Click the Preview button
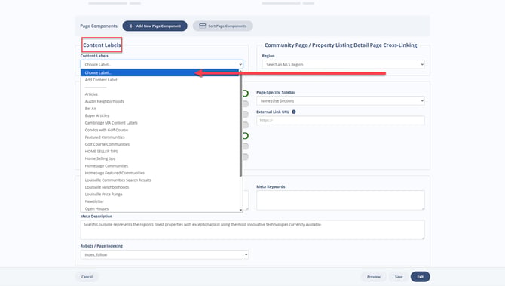The image size is (505, 286). coord(374,277)
